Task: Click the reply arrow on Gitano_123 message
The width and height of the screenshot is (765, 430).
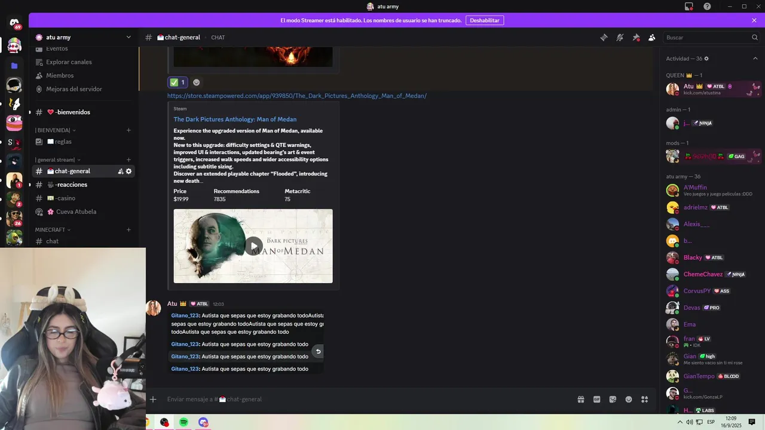Action: [318, 352]
